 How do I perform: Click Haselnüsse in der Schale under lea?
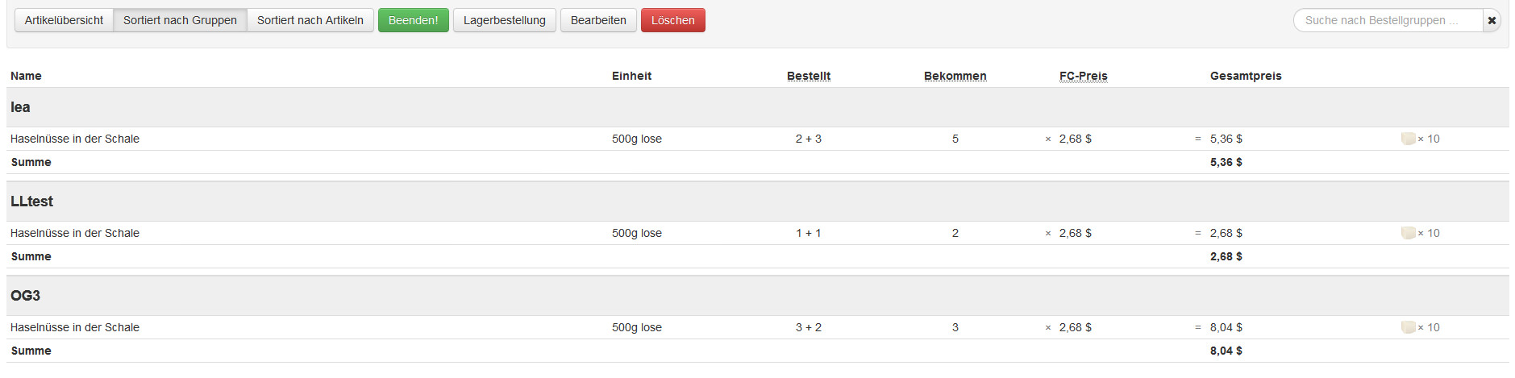[x=75, y=139]
